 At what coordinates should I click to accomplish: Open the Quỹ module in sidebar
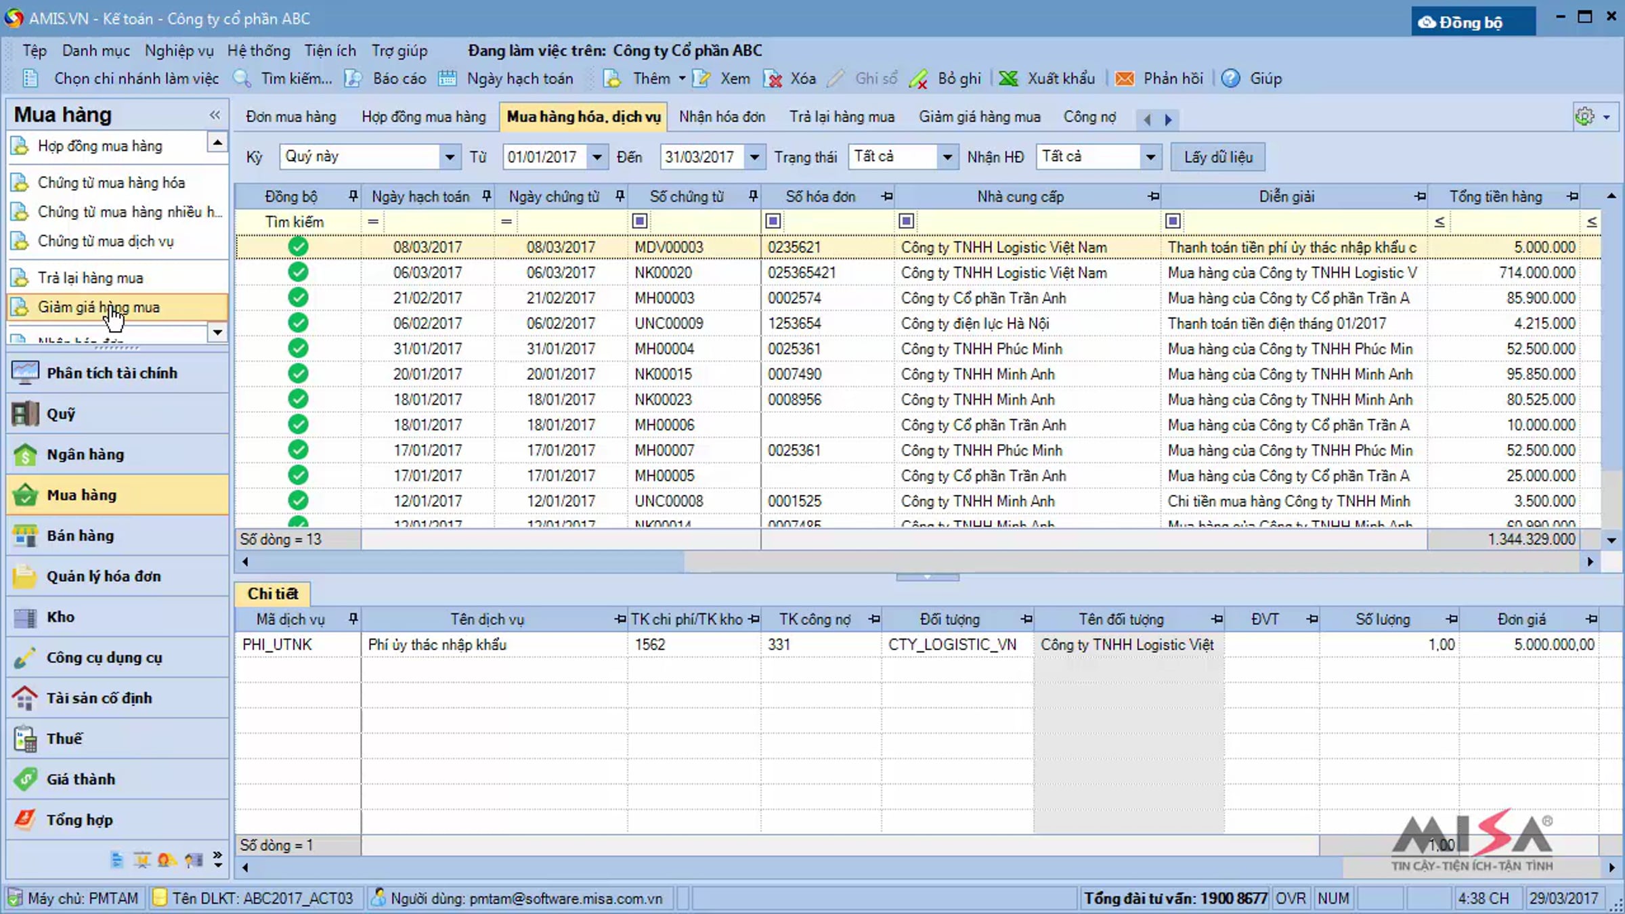pos(118,414)
